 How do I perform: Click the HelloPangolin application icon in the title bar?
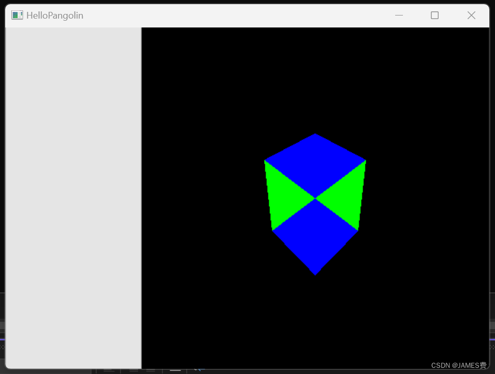(x=16, y=15)
